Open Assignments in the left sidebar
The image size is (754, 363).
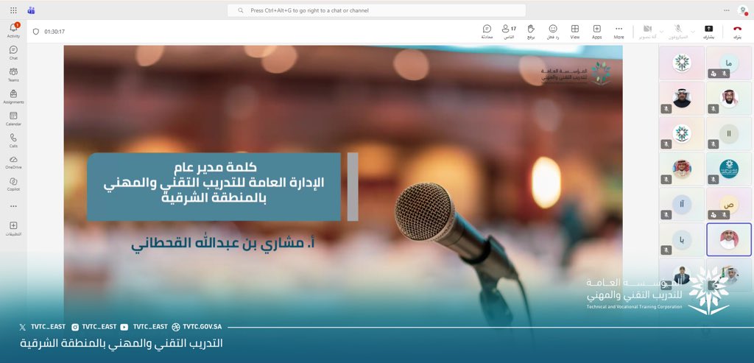[x=13, y=96]
